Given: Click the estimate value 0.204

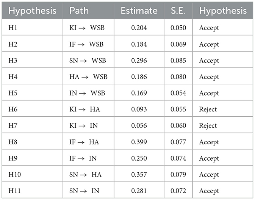Looking at the screenshot, I should pos(139,28).
